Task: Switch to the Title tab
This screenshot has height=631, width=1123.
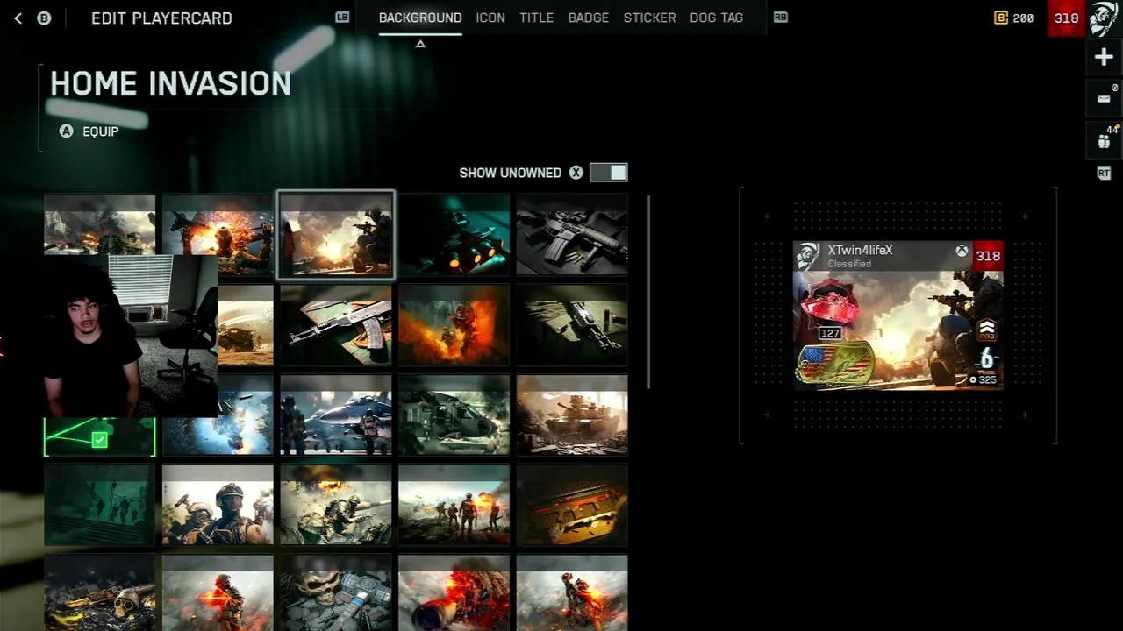Action: [x=536, y=18]
